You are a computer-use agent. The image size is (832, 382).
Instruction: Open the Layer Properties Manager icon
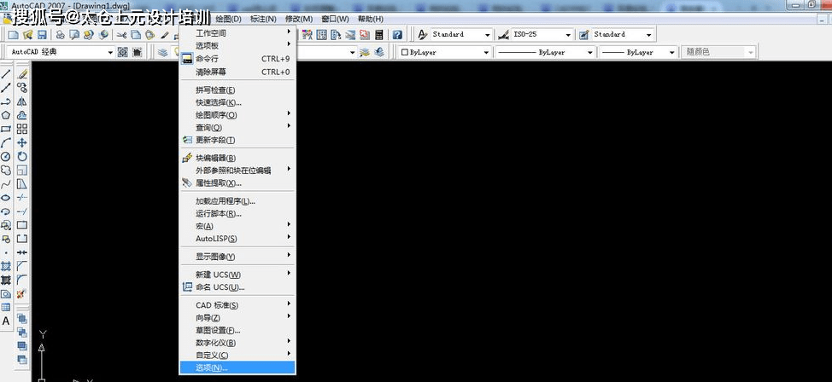163,52
